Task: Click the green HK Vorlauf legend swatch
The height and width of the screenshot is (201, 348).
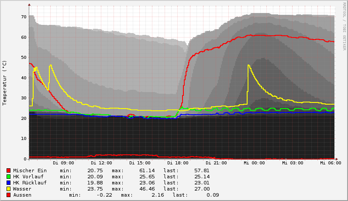Action: [8, 177]
